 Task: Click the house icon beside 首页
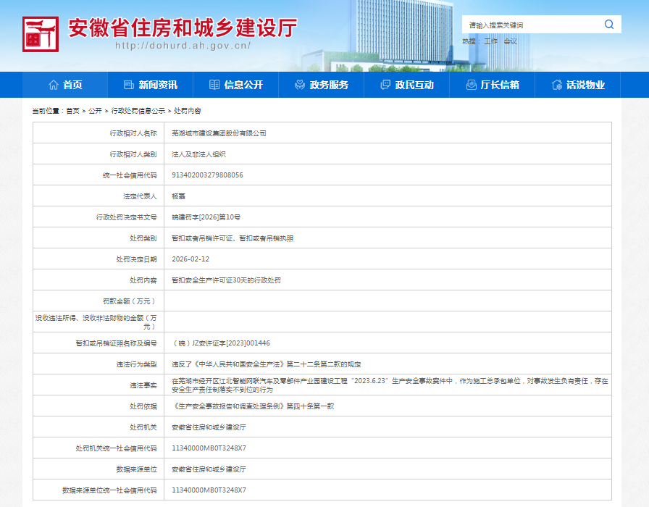point(54,85)
